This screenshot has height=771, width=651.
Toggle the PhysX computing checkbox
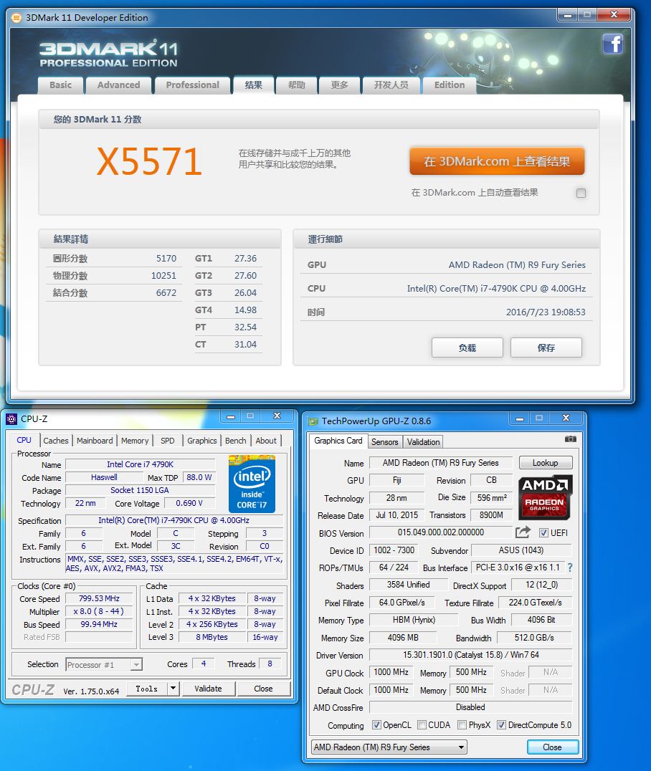[462, 725]
